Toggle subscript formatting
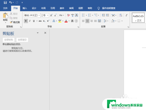Screen dimensions: 146x110 [44, 21]
